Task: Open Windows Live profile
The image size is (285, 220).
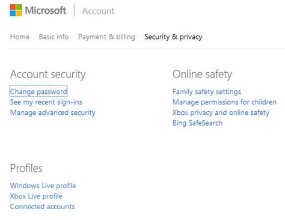Action: 43,186
